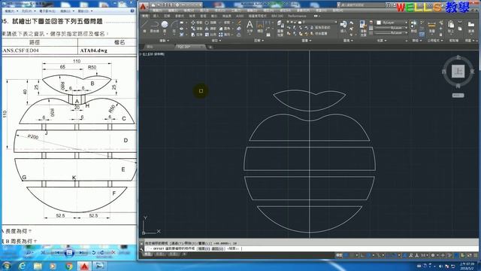Click the Scale tool in Modify panel
Viewport: 481px width, 271px height.
(210, 35)
